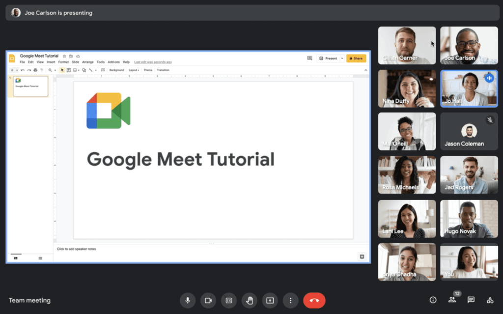Raise your hand in the meeting
This screenshot has height=314, width=503.
click(249, 300)
